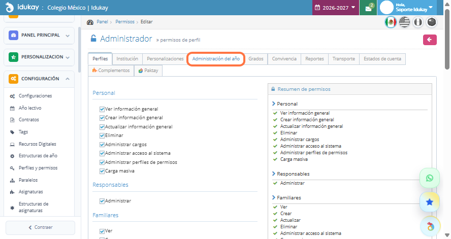This screenshot has height=239, width=451.
Task: Toggle Actualizar información general checkbox
Action: pyautogui.click(x=102, y=127)
